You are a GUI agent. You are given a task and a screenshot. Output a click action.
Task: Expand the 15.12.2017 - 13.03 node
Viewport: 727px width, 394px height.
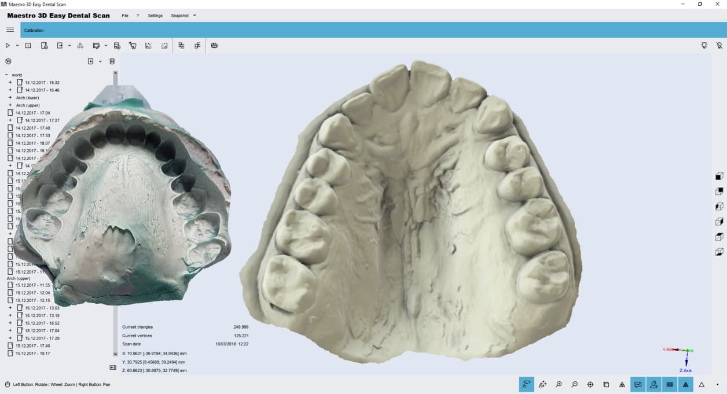[10, 308]
